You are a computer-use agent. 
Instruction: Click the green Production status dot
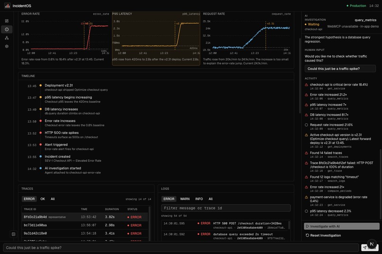point(347,6)
